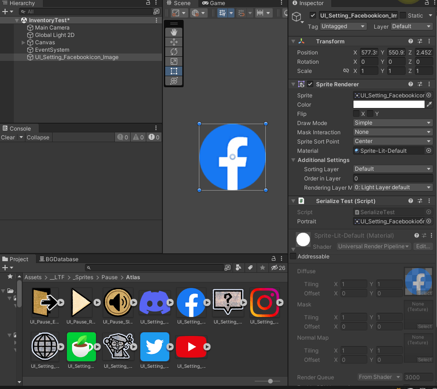Click the Collapse button in Console
The width and height of the screenshot is (437, 389).
38,138
